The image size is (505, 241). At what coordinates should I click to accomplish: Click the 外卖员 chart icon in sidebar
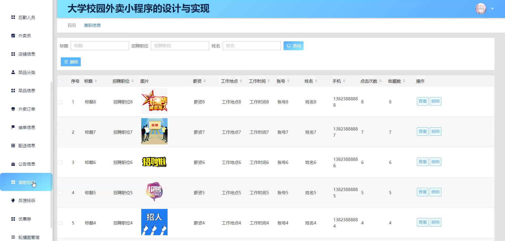click(13, 36)
